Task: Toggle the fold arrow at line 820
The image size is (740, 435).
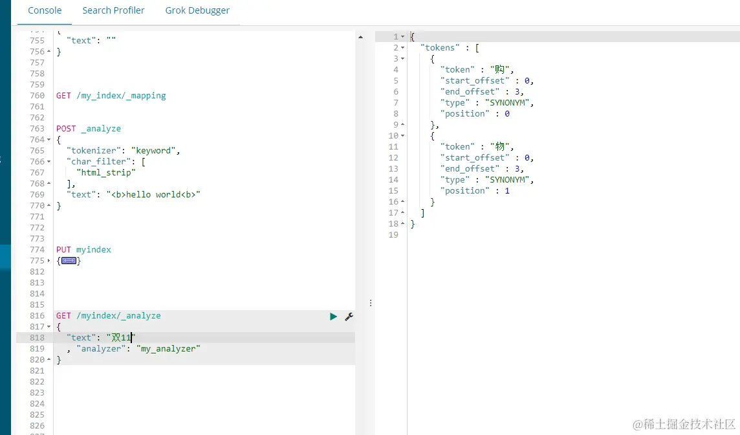Action: 49,359
